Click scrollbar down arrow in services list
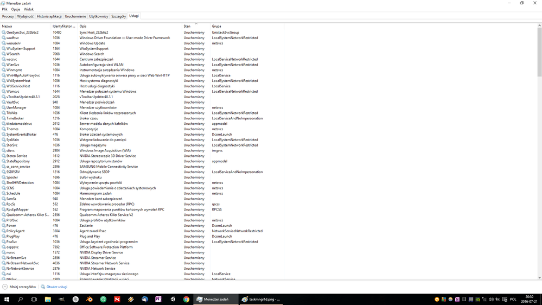Viewport: 542px width, 305px height. pos(539,277)
